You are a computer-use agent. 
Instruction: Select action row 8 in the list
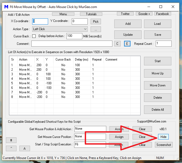tap(75, 97)
